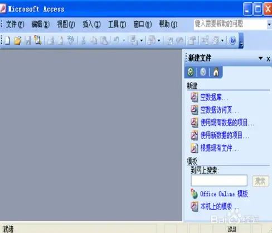
Task: Go to task pane Home icon
Action: (216, 72)
